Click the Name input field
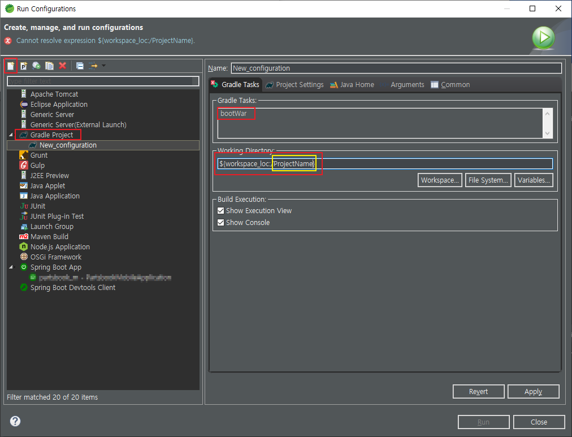The image size is (572, 437). 396,68
